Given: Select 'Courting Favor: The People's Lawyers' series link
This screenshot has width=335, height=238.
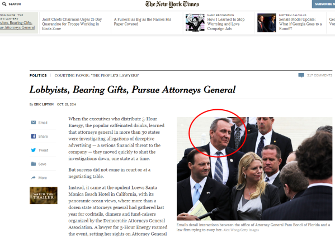Looking at the screenshot, I should tap(97, 75).
